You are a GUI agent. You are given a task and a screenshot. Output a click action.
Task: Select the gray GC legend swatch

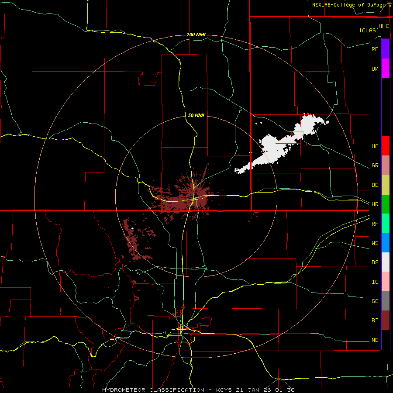(386, 301)
